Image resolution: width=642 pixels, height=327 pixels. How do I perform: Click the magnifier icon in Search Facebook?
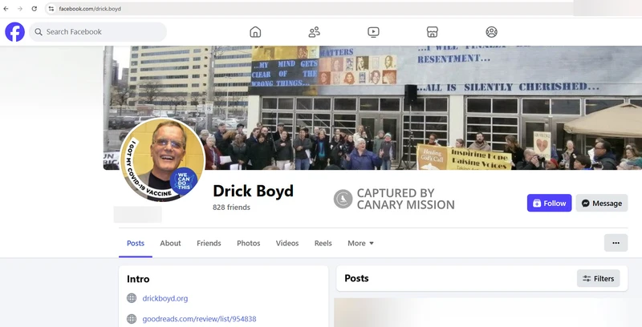click(x=39, y=32)
